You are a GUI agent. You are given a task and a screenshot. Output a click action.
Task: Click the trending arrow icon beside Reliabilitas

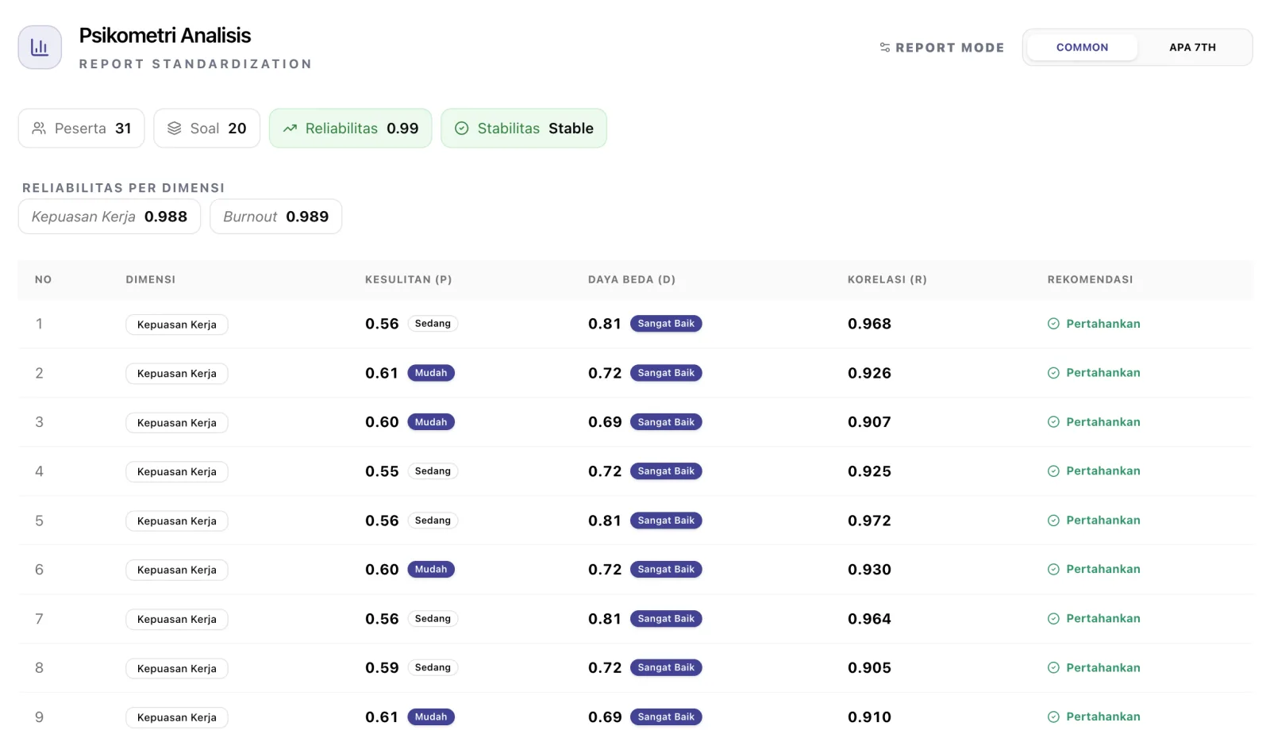coord(290,129)
